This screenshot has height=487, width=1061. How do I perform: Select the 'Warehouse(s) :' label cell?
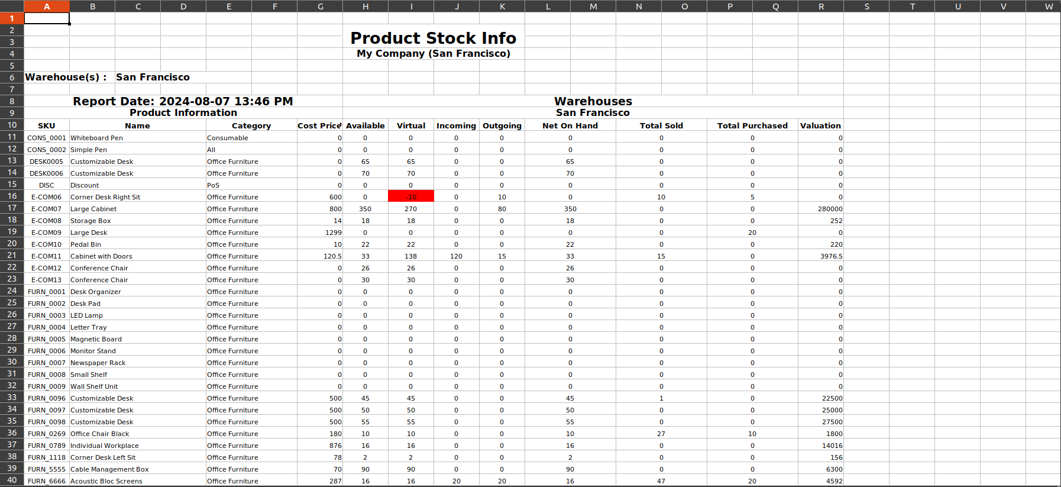[x=69, y=78]
